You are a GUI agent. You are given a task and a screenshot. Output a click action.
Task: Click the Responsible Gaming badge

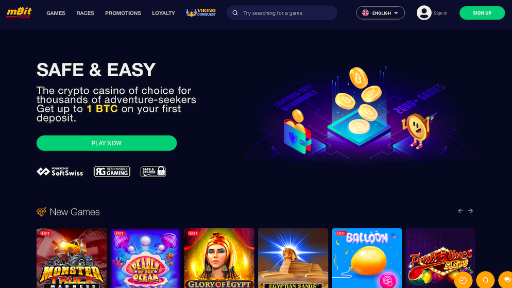pyautogui.click(x=112, y=172)
